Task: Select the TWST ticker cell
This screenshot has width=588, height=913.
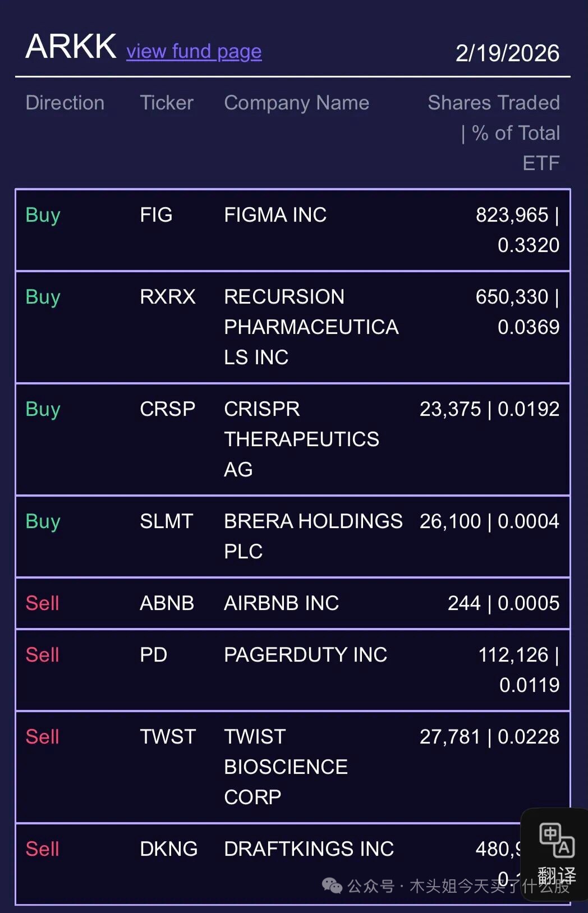Action: tap(168, 737)
